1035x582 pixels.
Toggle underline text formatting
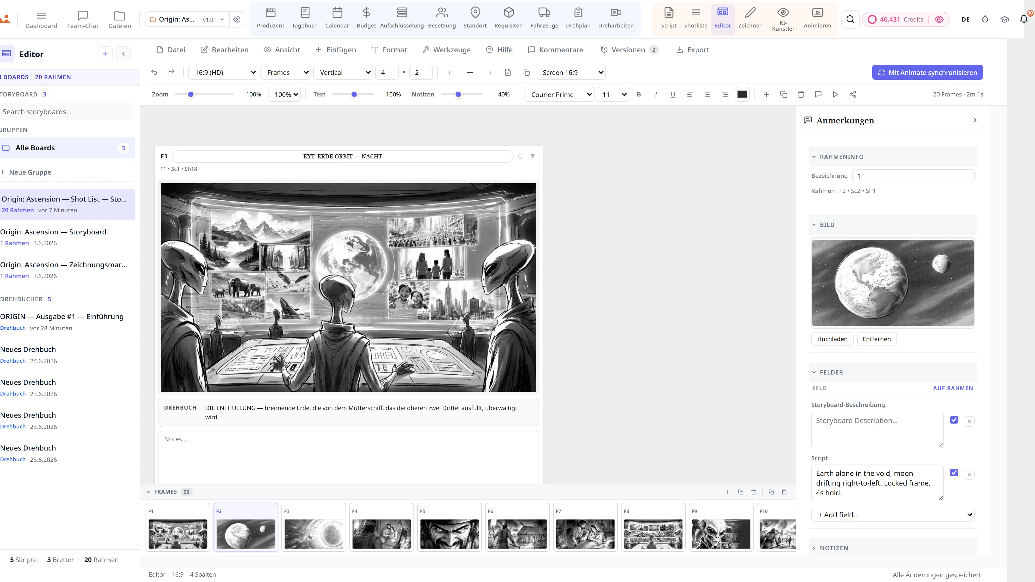pos(672,94)
